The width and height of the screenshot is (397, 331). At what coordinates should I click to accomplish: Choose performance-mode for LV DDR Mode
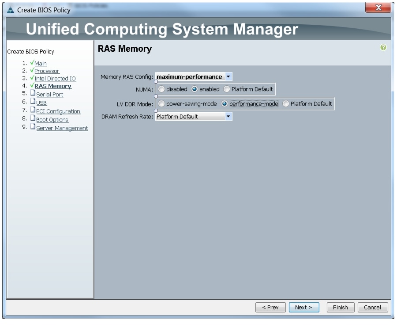tap(225, 104)
